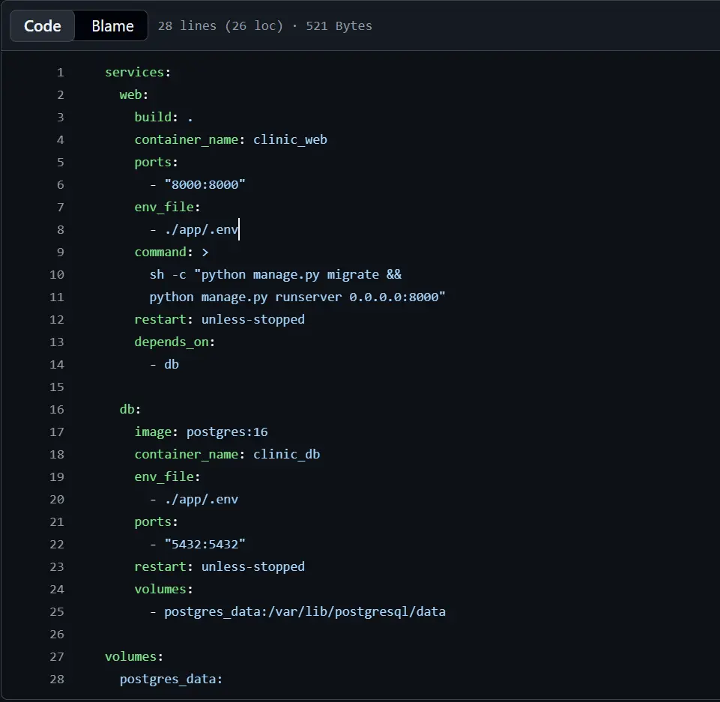Click the '521 Bytes' file size text

point(339,26)
